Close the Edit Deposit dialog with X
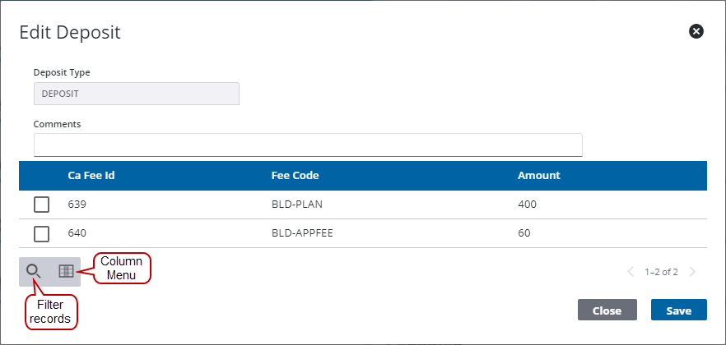This screenshot has width=726, height=345. tap(696, 31)
